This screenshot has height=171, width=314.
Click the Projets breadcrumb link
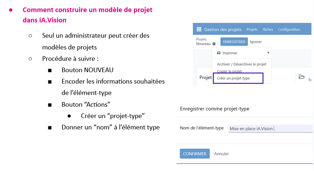[201, 39]
